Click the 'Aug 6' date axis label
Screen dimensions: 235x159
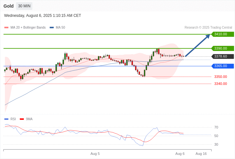(x=180, y=154)
